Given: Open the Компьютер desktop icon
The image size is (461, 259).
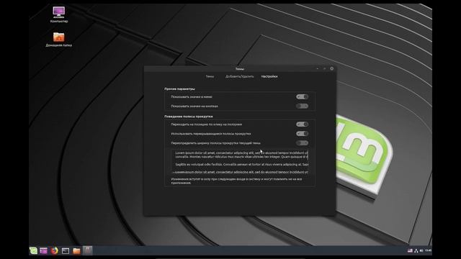Looking at the screenshot, I should click(59, 14).
